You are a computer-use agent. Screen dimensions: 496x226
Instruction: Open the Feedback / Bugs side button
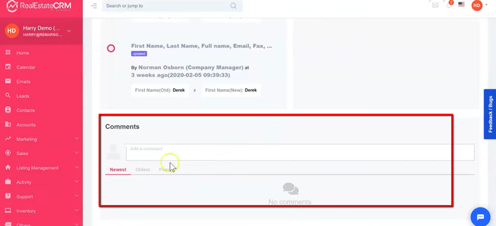click(x=490, y=114)
